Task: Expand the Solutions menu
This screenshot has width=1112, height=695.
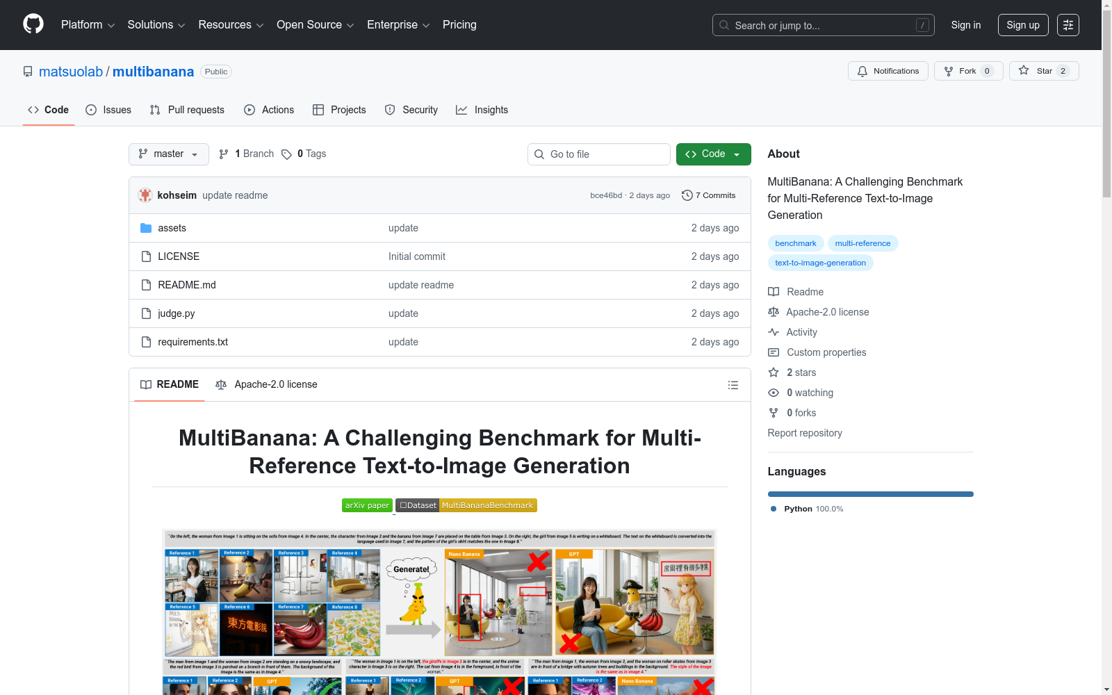Action: click(x=156, y=24)
